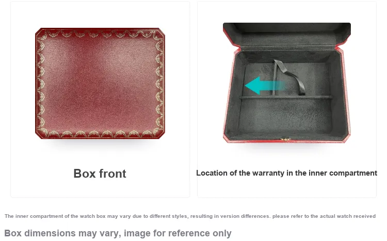Click the horizontal divider inside the open box
Image resolution: width=387 pixels, height=241 pixels.
286,97
